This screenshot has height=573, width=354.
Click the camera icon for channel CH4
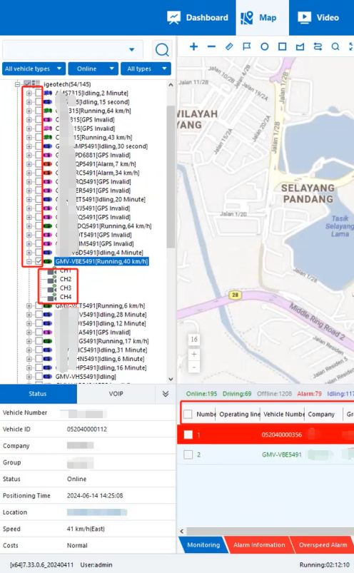coord(51,297)
